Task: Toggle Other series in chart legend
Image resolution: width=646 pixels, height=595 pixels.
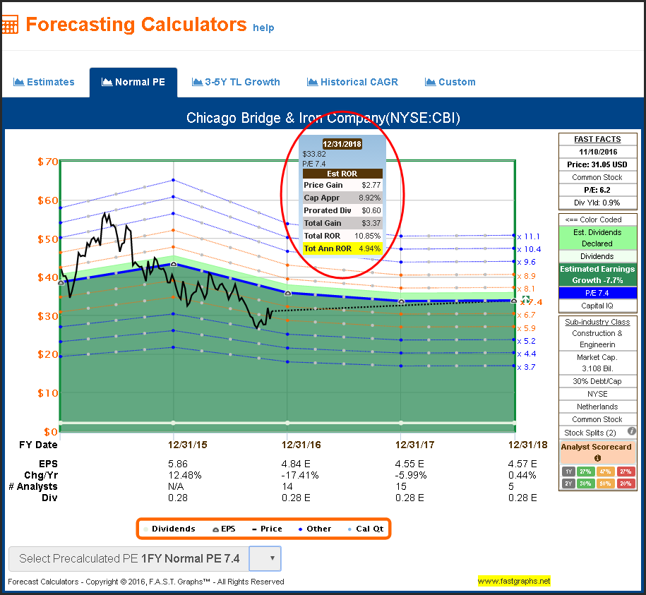Action: point(315,529)
